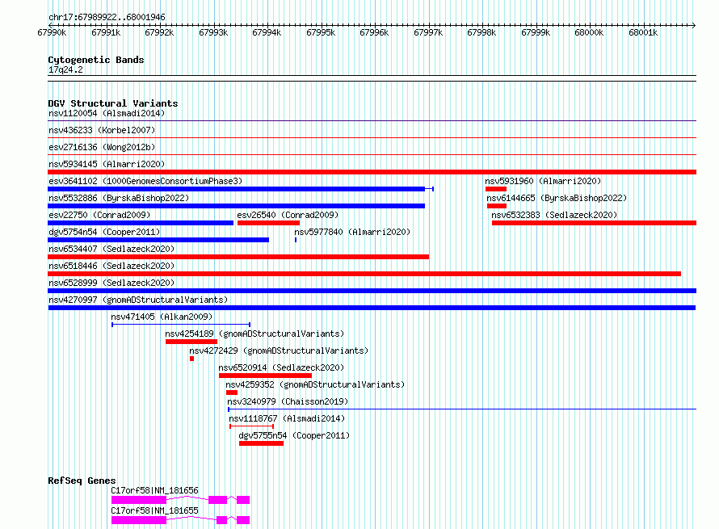
Task: Click the DGV Structural Variants track title
Action: [113, 103]
